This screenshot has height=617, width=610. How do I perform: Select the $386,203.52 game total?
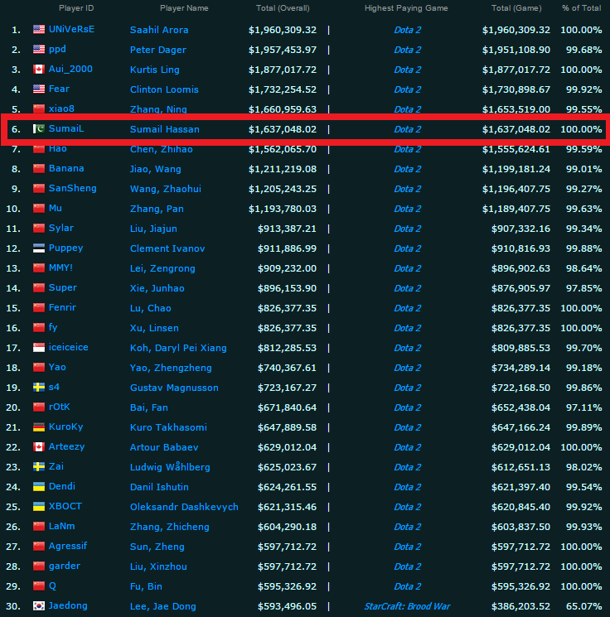click(x=520, y=606)
